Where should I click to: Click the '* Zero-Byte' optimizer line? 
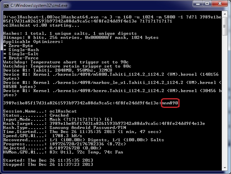click(18, 46)
